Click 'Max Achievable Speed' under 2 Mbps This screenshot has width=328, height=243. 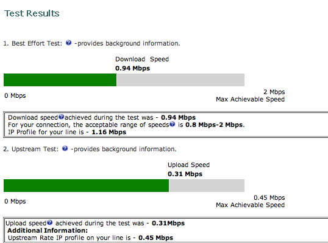pos(251,99)
